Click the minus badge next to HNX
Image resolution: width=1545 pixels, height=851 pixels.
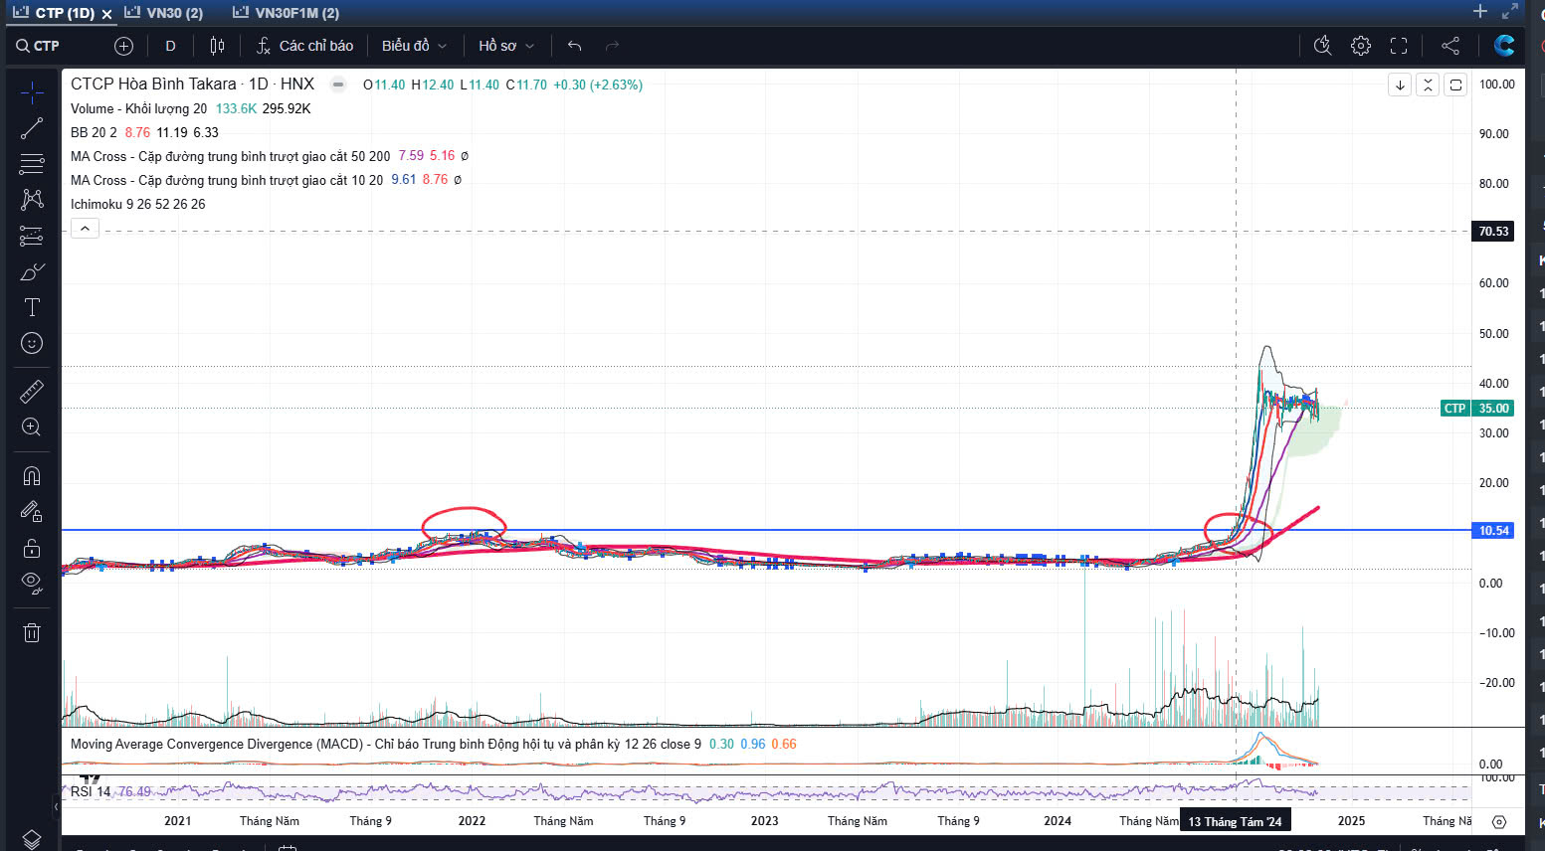point(338,85)
